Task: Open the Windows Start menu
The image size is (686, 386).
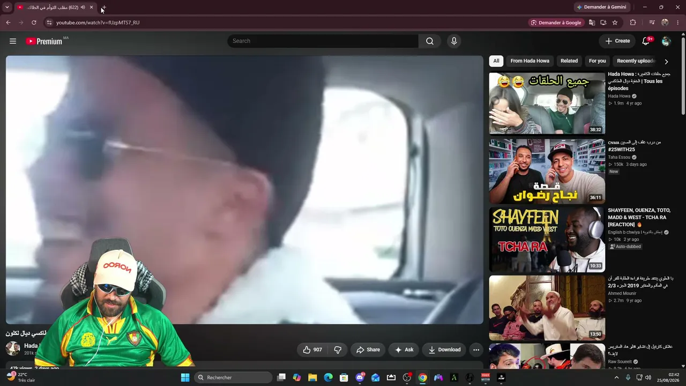Action: [185, 377]
